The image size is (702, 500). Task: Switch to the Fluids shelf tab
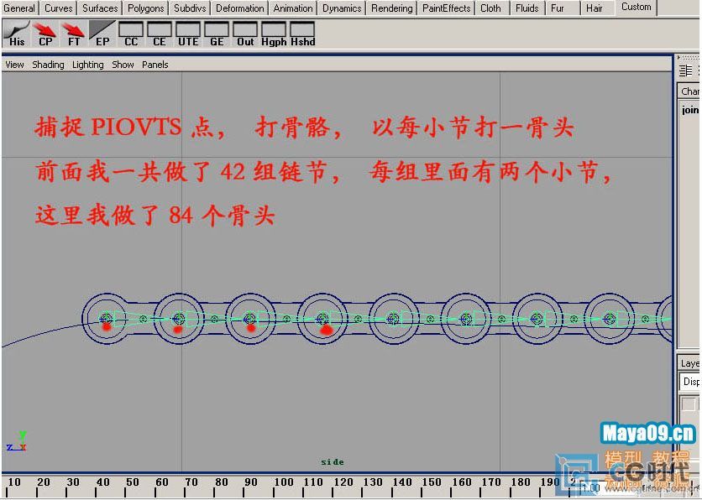point(527,8)
